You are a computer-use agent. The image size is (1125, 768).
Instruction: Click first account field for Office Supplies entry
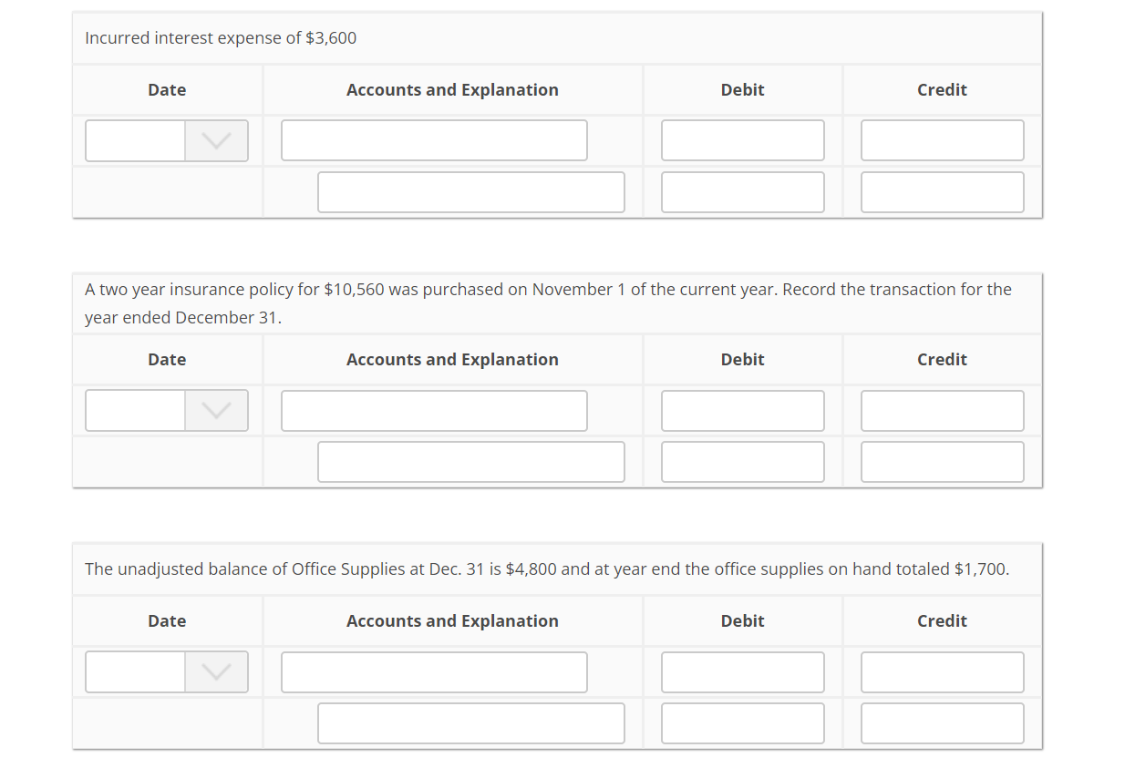click(434, 671)
